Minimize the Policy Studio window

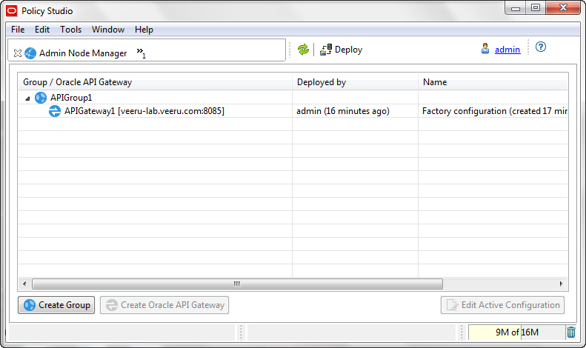coord(516,8)
